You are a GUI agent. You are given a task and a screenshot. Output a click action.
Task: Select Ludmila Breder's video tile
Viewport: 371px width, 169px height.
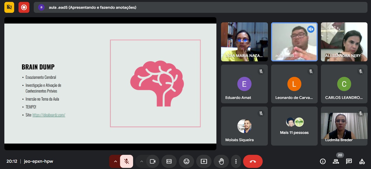pos(344,126)
